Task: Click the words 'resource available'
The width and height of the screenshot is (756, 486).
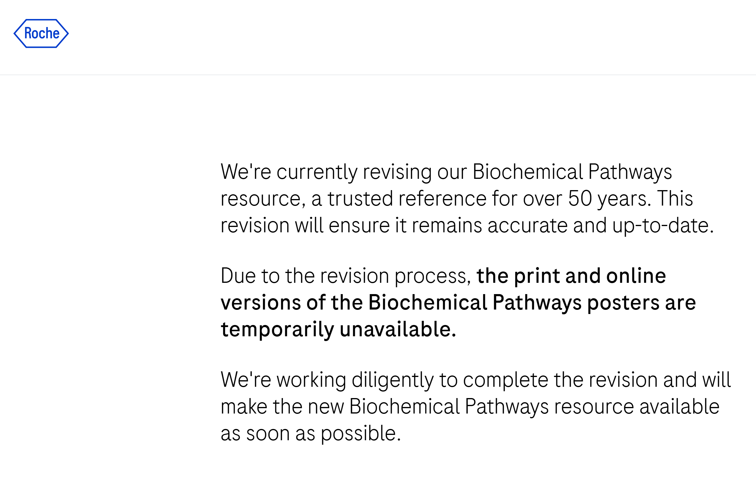Action: click(637, 407)
